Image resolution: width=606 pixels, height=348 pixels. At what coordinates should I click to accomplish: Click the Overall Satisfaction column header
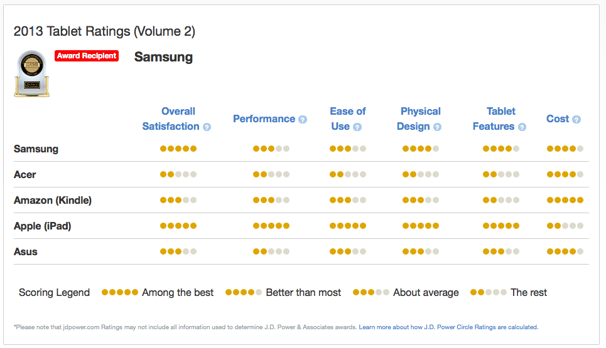pyautogui.click(x=171, y=119)
